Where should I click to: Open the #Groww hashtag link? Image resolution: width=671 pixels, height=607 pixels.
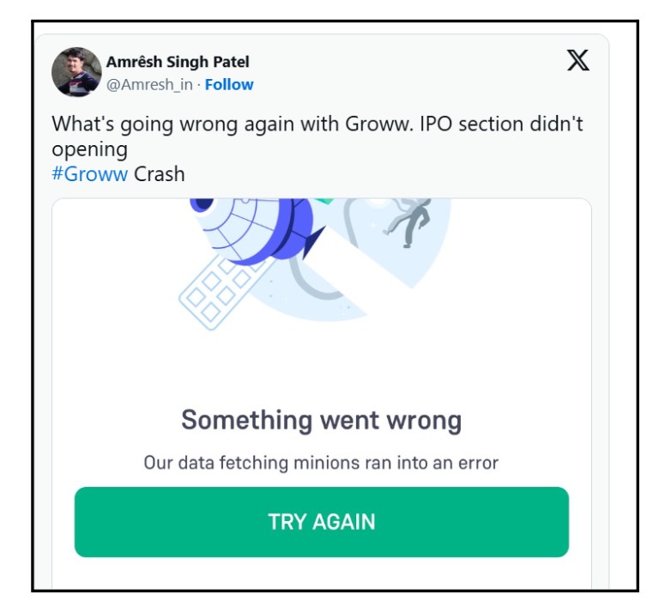[x=90, y=173]
